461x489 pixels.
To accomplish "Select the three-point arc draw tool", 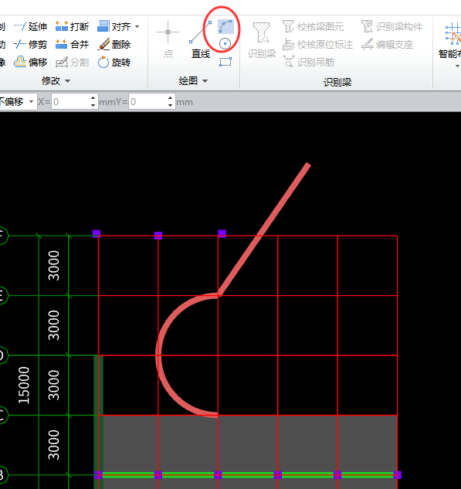I will click(225, 26).
